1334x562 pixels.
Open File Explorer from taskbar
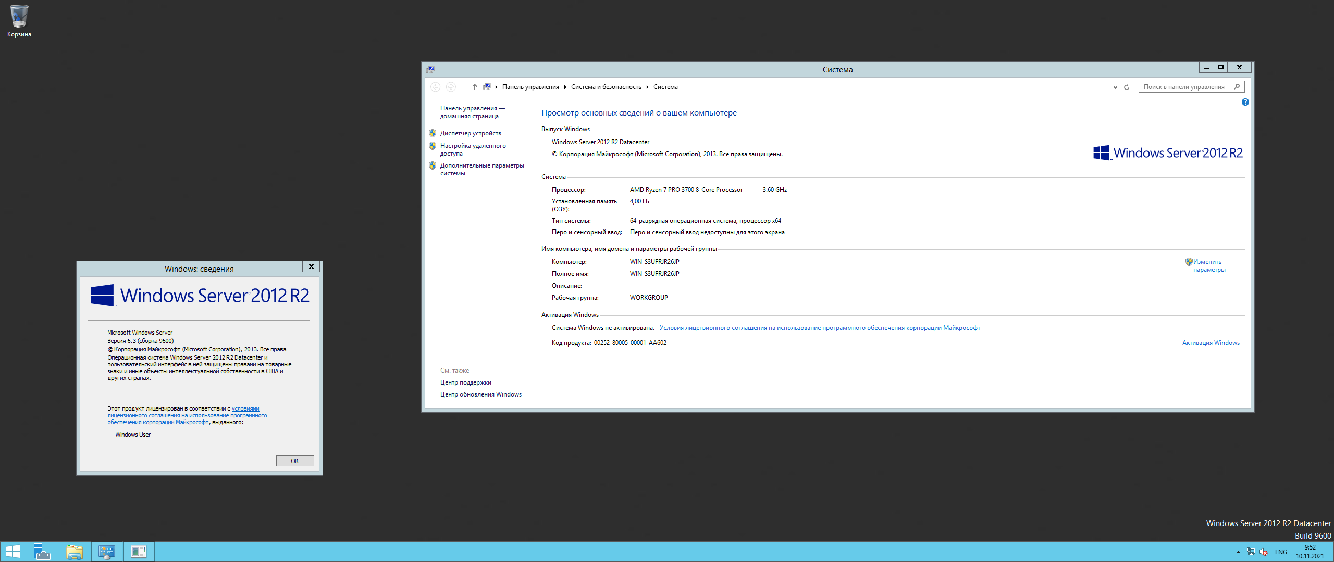(x=75, y=552)
